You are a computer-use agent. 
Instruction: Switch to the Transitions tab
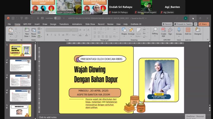(64, 24)
